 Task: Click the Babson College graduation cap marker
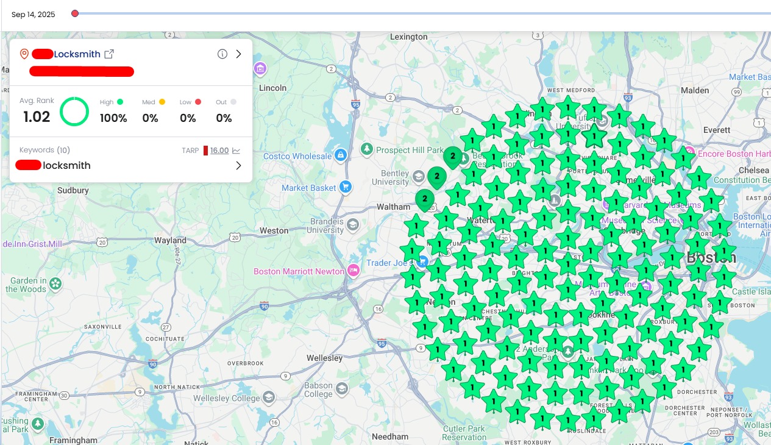click(x=343, y=388)
